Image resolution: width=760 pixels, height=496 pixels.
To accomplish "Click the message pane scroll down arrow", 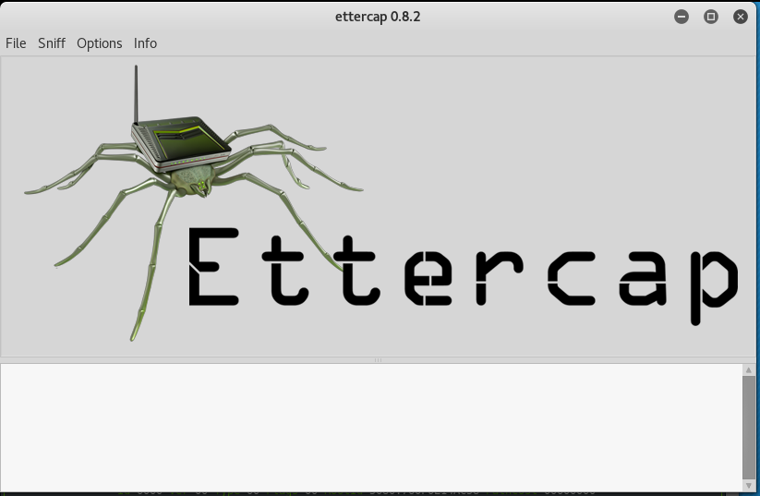I will (748, 485).
